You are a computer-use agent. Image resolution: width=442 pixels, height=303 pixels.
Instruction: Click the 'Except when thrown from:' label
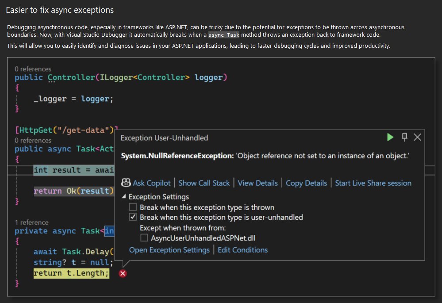click(183, 228)
